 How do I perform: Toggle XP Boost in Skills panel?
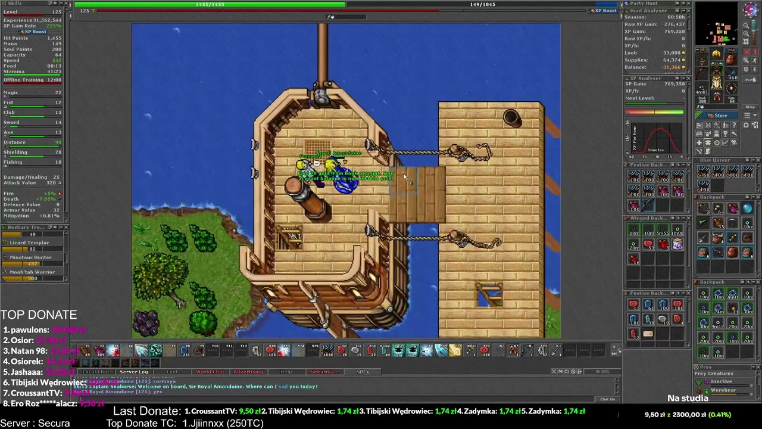(x=33, y=32)
